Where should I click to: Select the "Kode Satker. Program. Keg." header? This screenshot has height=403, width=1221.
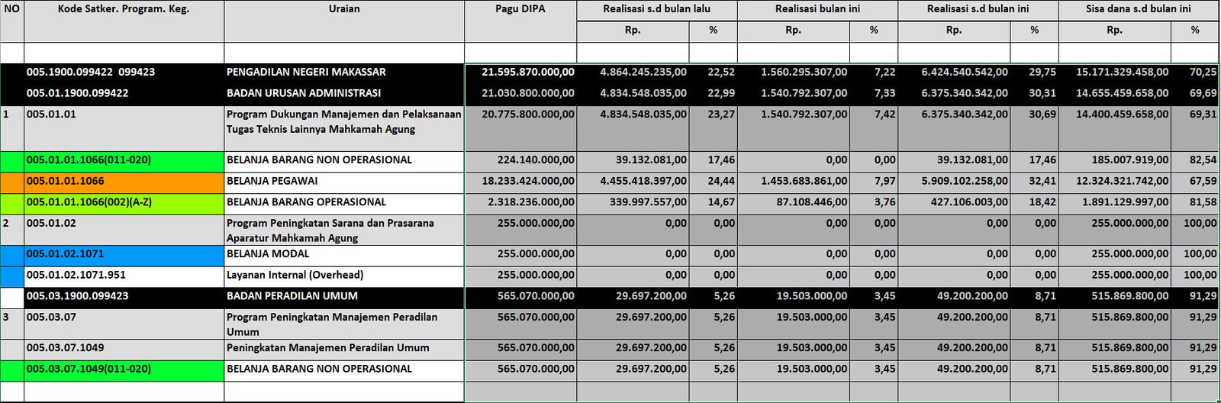coord(124,9)
